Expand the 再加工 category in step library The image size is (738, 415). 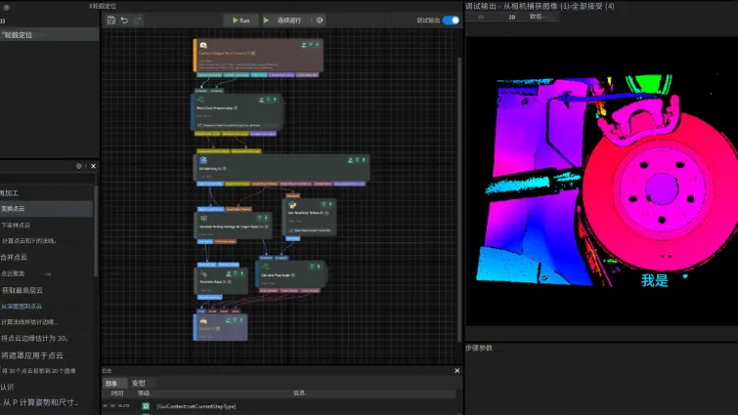point(10,193)
